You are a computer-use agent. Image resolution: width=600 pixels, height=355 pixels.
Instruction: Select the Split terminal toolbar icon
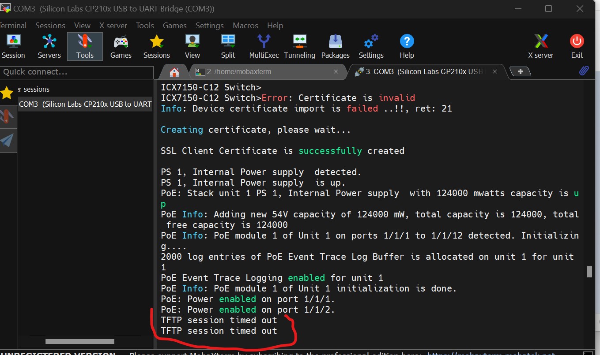pos(228,46)
